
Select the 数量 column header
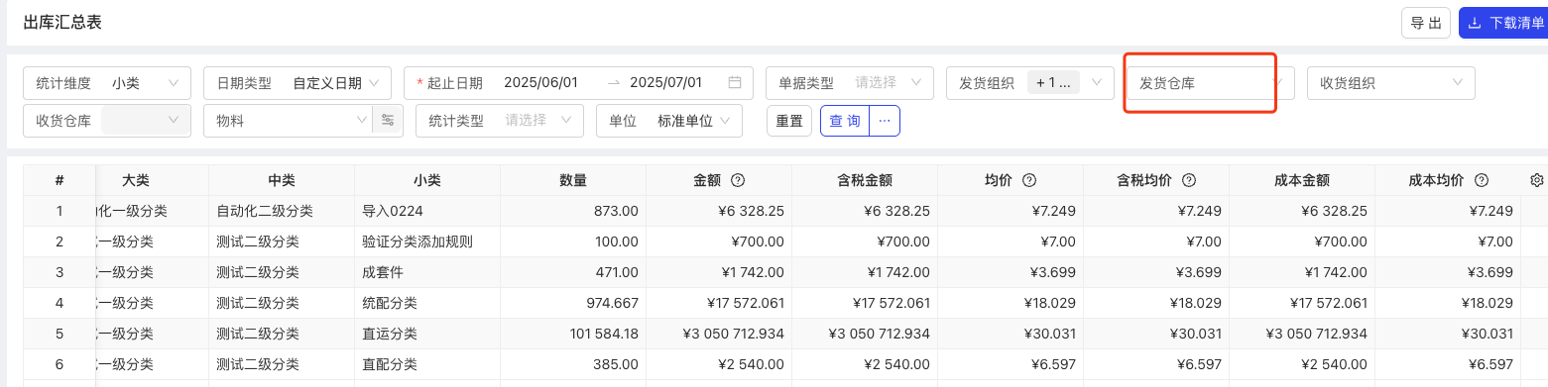(573, 180)
